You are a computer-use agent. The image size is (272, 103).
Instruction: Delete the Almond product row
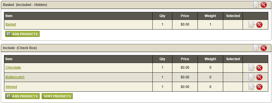point(259,87)
